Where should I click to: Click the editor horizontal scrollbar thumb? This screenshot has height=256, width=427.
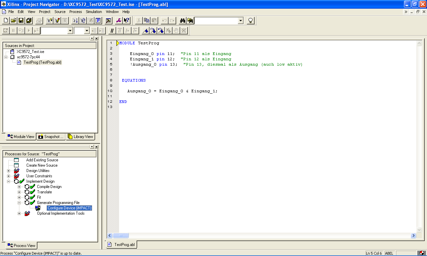point(121,236)
